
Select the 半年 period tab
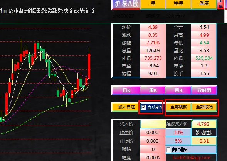178,4
